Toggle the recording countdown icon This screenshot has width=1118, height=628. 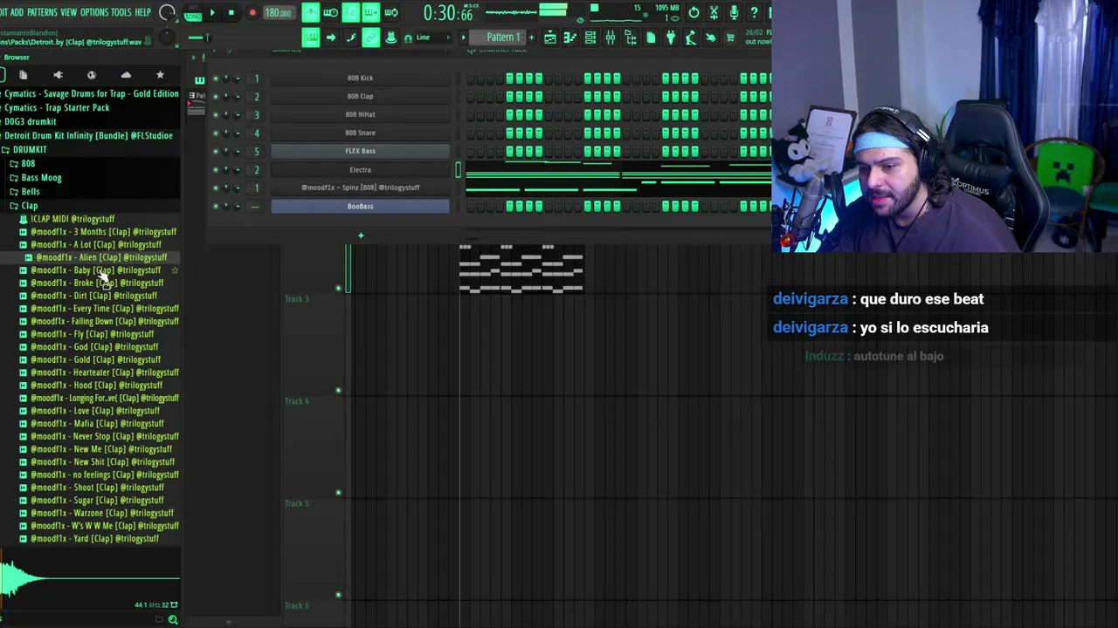tap(350, 12)
